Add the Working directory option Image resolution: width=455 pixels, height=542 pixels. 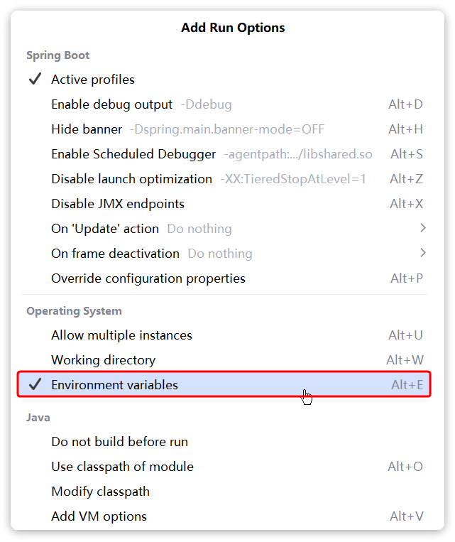coord(103,360)
